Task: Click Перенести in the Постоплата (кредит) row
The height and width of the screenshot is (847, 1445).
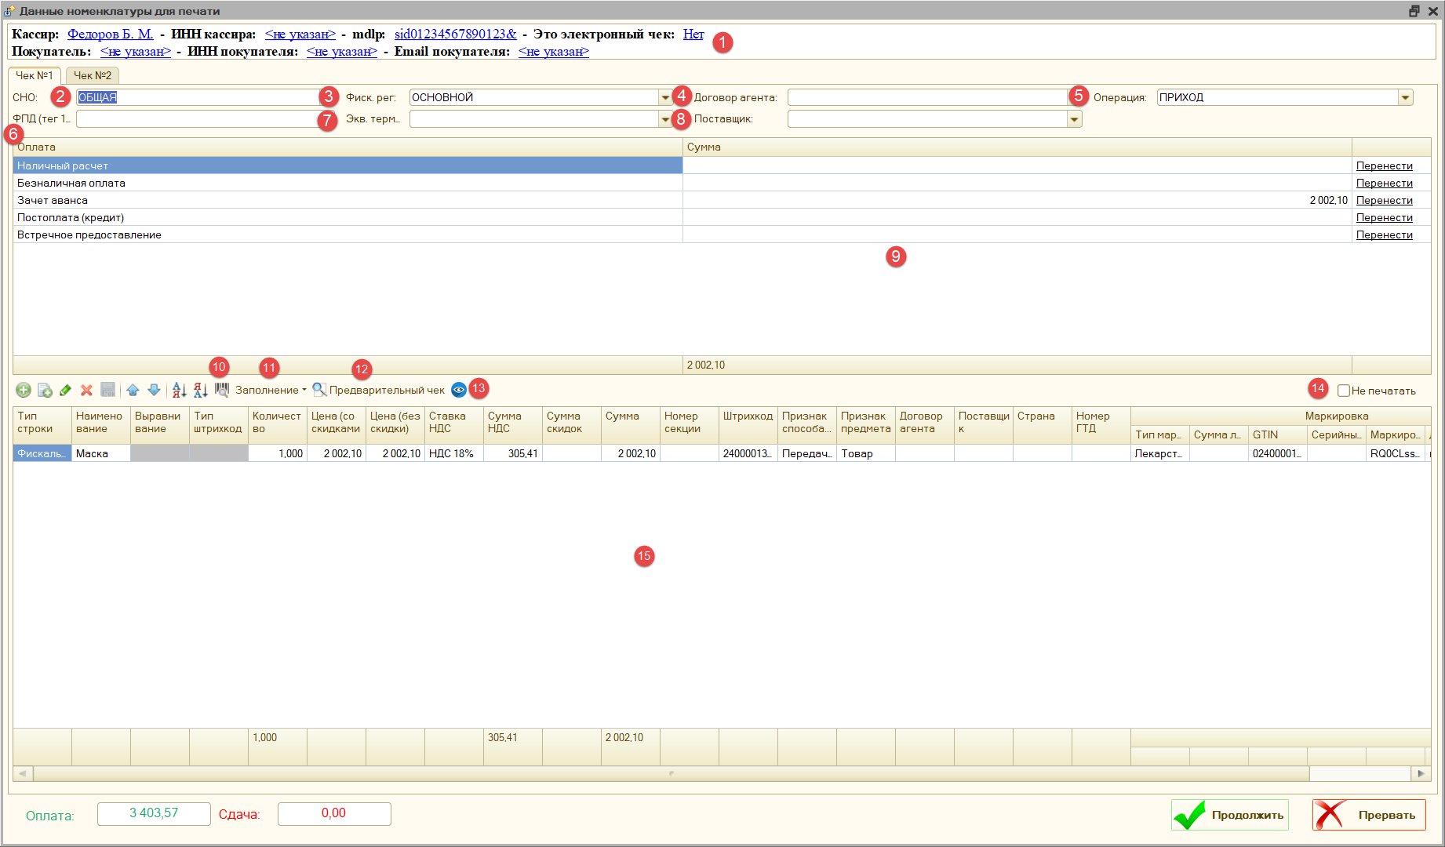Action: pyautogui.click(x=1385, y=217)
